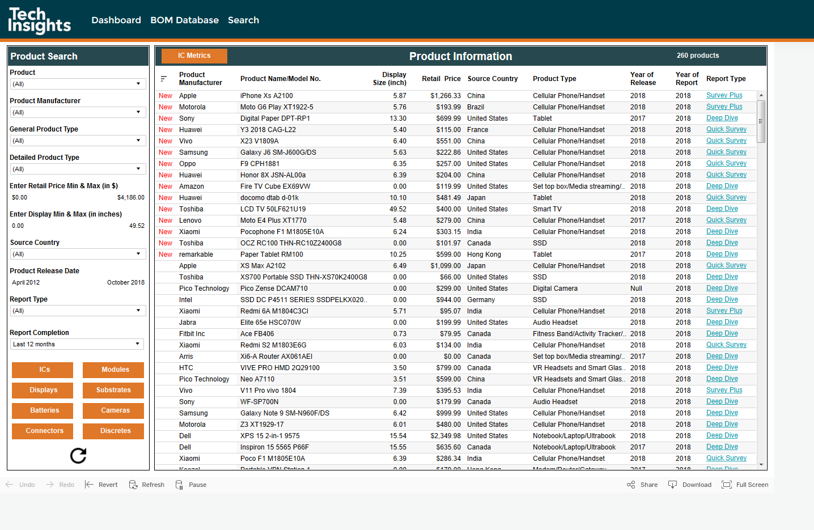Click the Redo arrow icon
Viewport: 814px width, 530px height.
click(x=50, y=485)
